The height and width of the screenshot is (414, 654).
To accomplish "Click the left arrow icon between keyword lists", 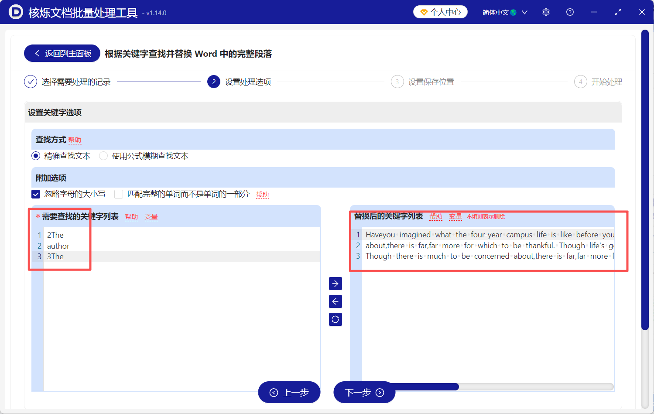I will (335, 301).
